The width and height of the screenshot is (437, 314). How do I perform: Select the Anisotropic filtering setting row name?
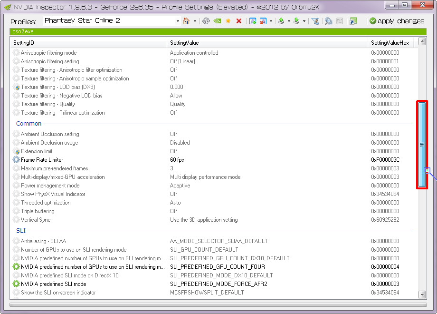(x=50, y=61)
